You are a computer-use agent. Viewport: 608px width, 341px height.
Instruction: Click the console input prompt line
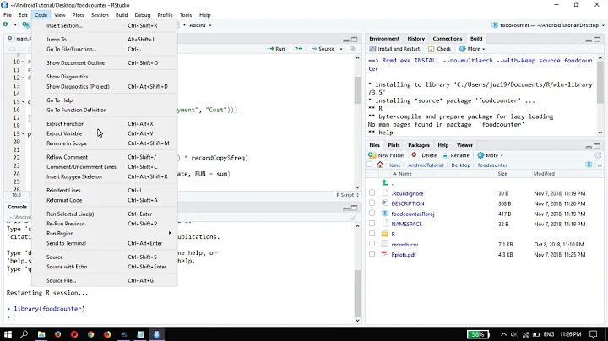(x=182, y=317)
